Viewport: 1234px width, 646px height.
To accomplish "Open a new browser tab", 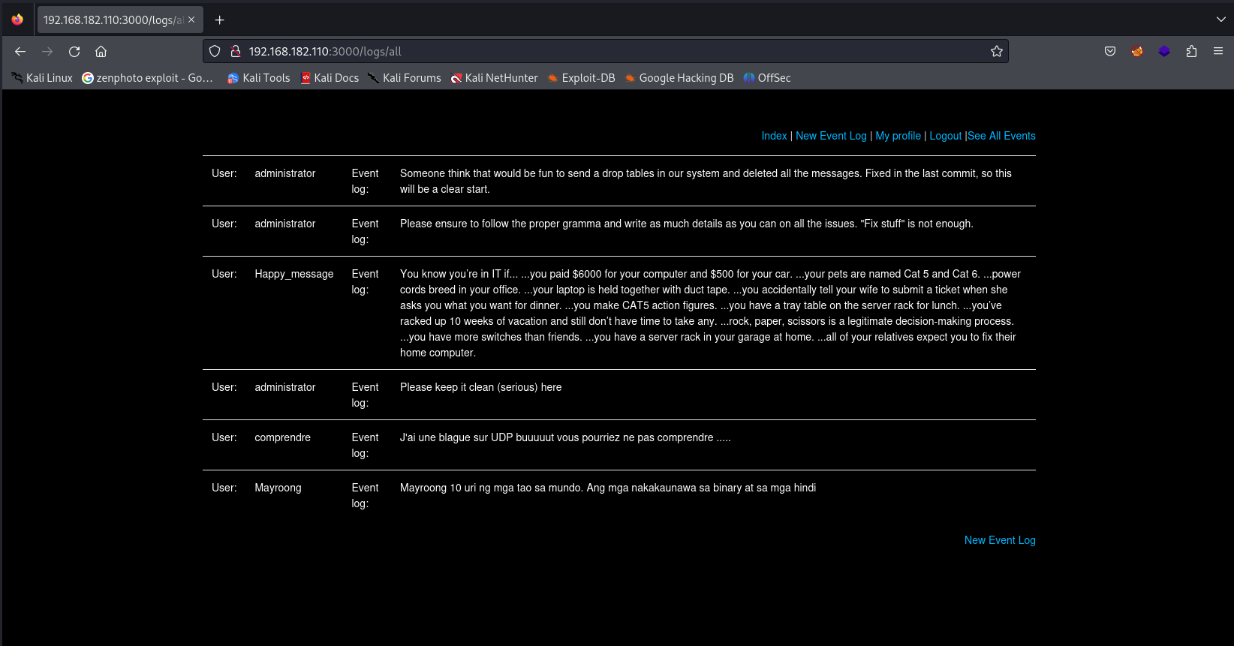I will click(220, 20).
